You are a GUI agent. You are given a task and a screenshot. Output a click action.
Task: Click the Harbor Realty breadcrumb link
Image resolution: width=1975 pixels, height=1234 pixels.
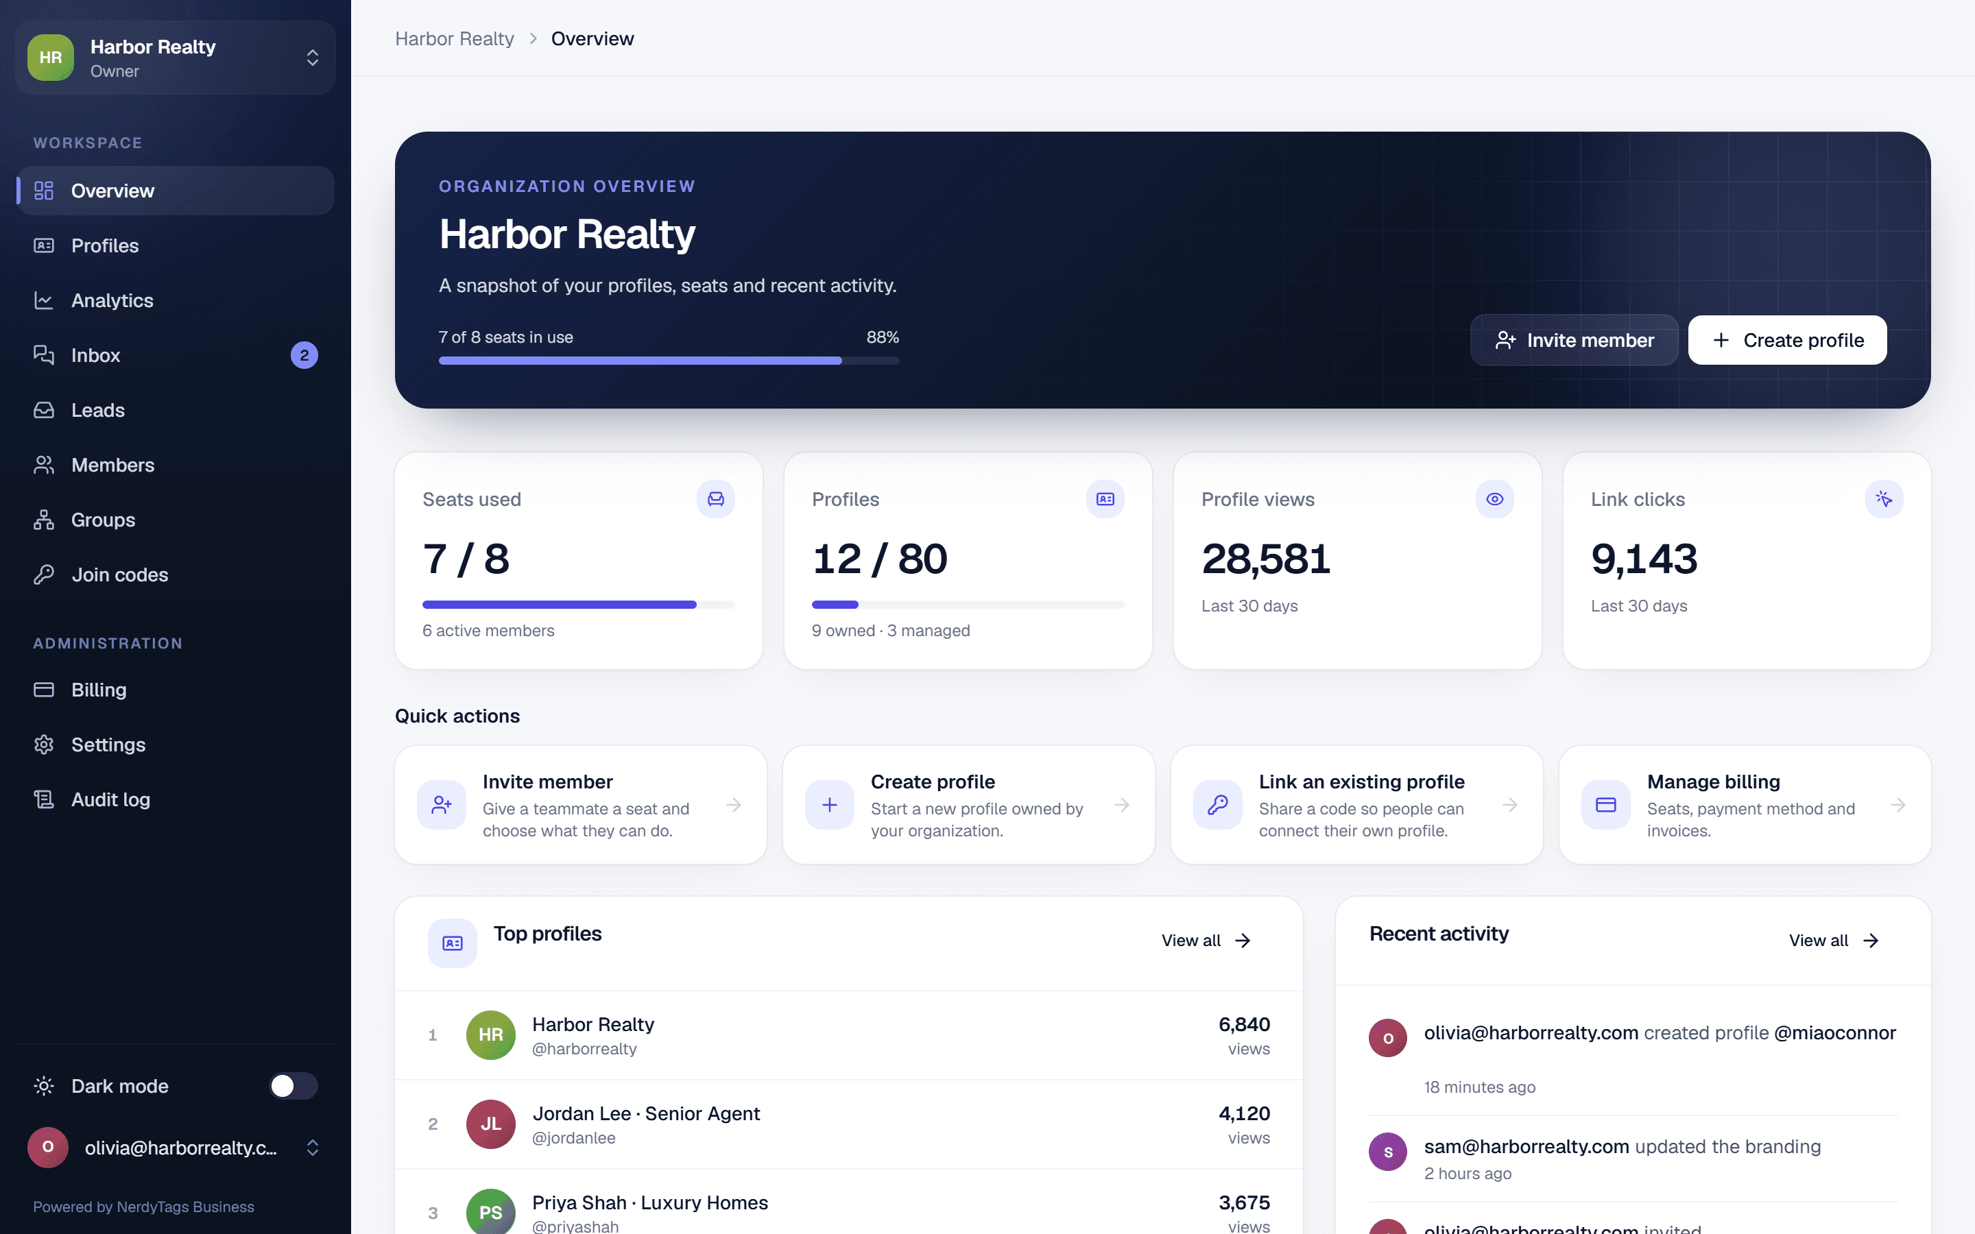455,38
